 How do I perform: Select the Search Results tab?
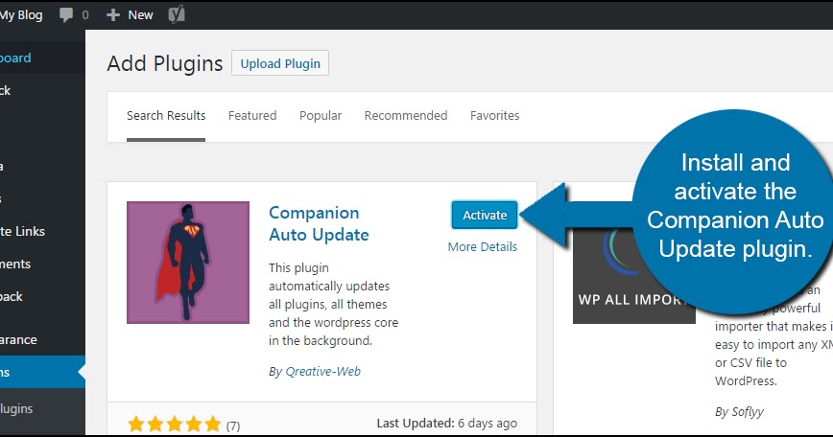click(166, 116)
